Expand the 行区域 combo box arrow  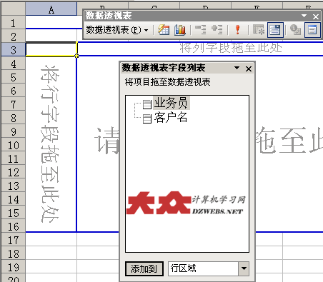click(x=244, y=268)
